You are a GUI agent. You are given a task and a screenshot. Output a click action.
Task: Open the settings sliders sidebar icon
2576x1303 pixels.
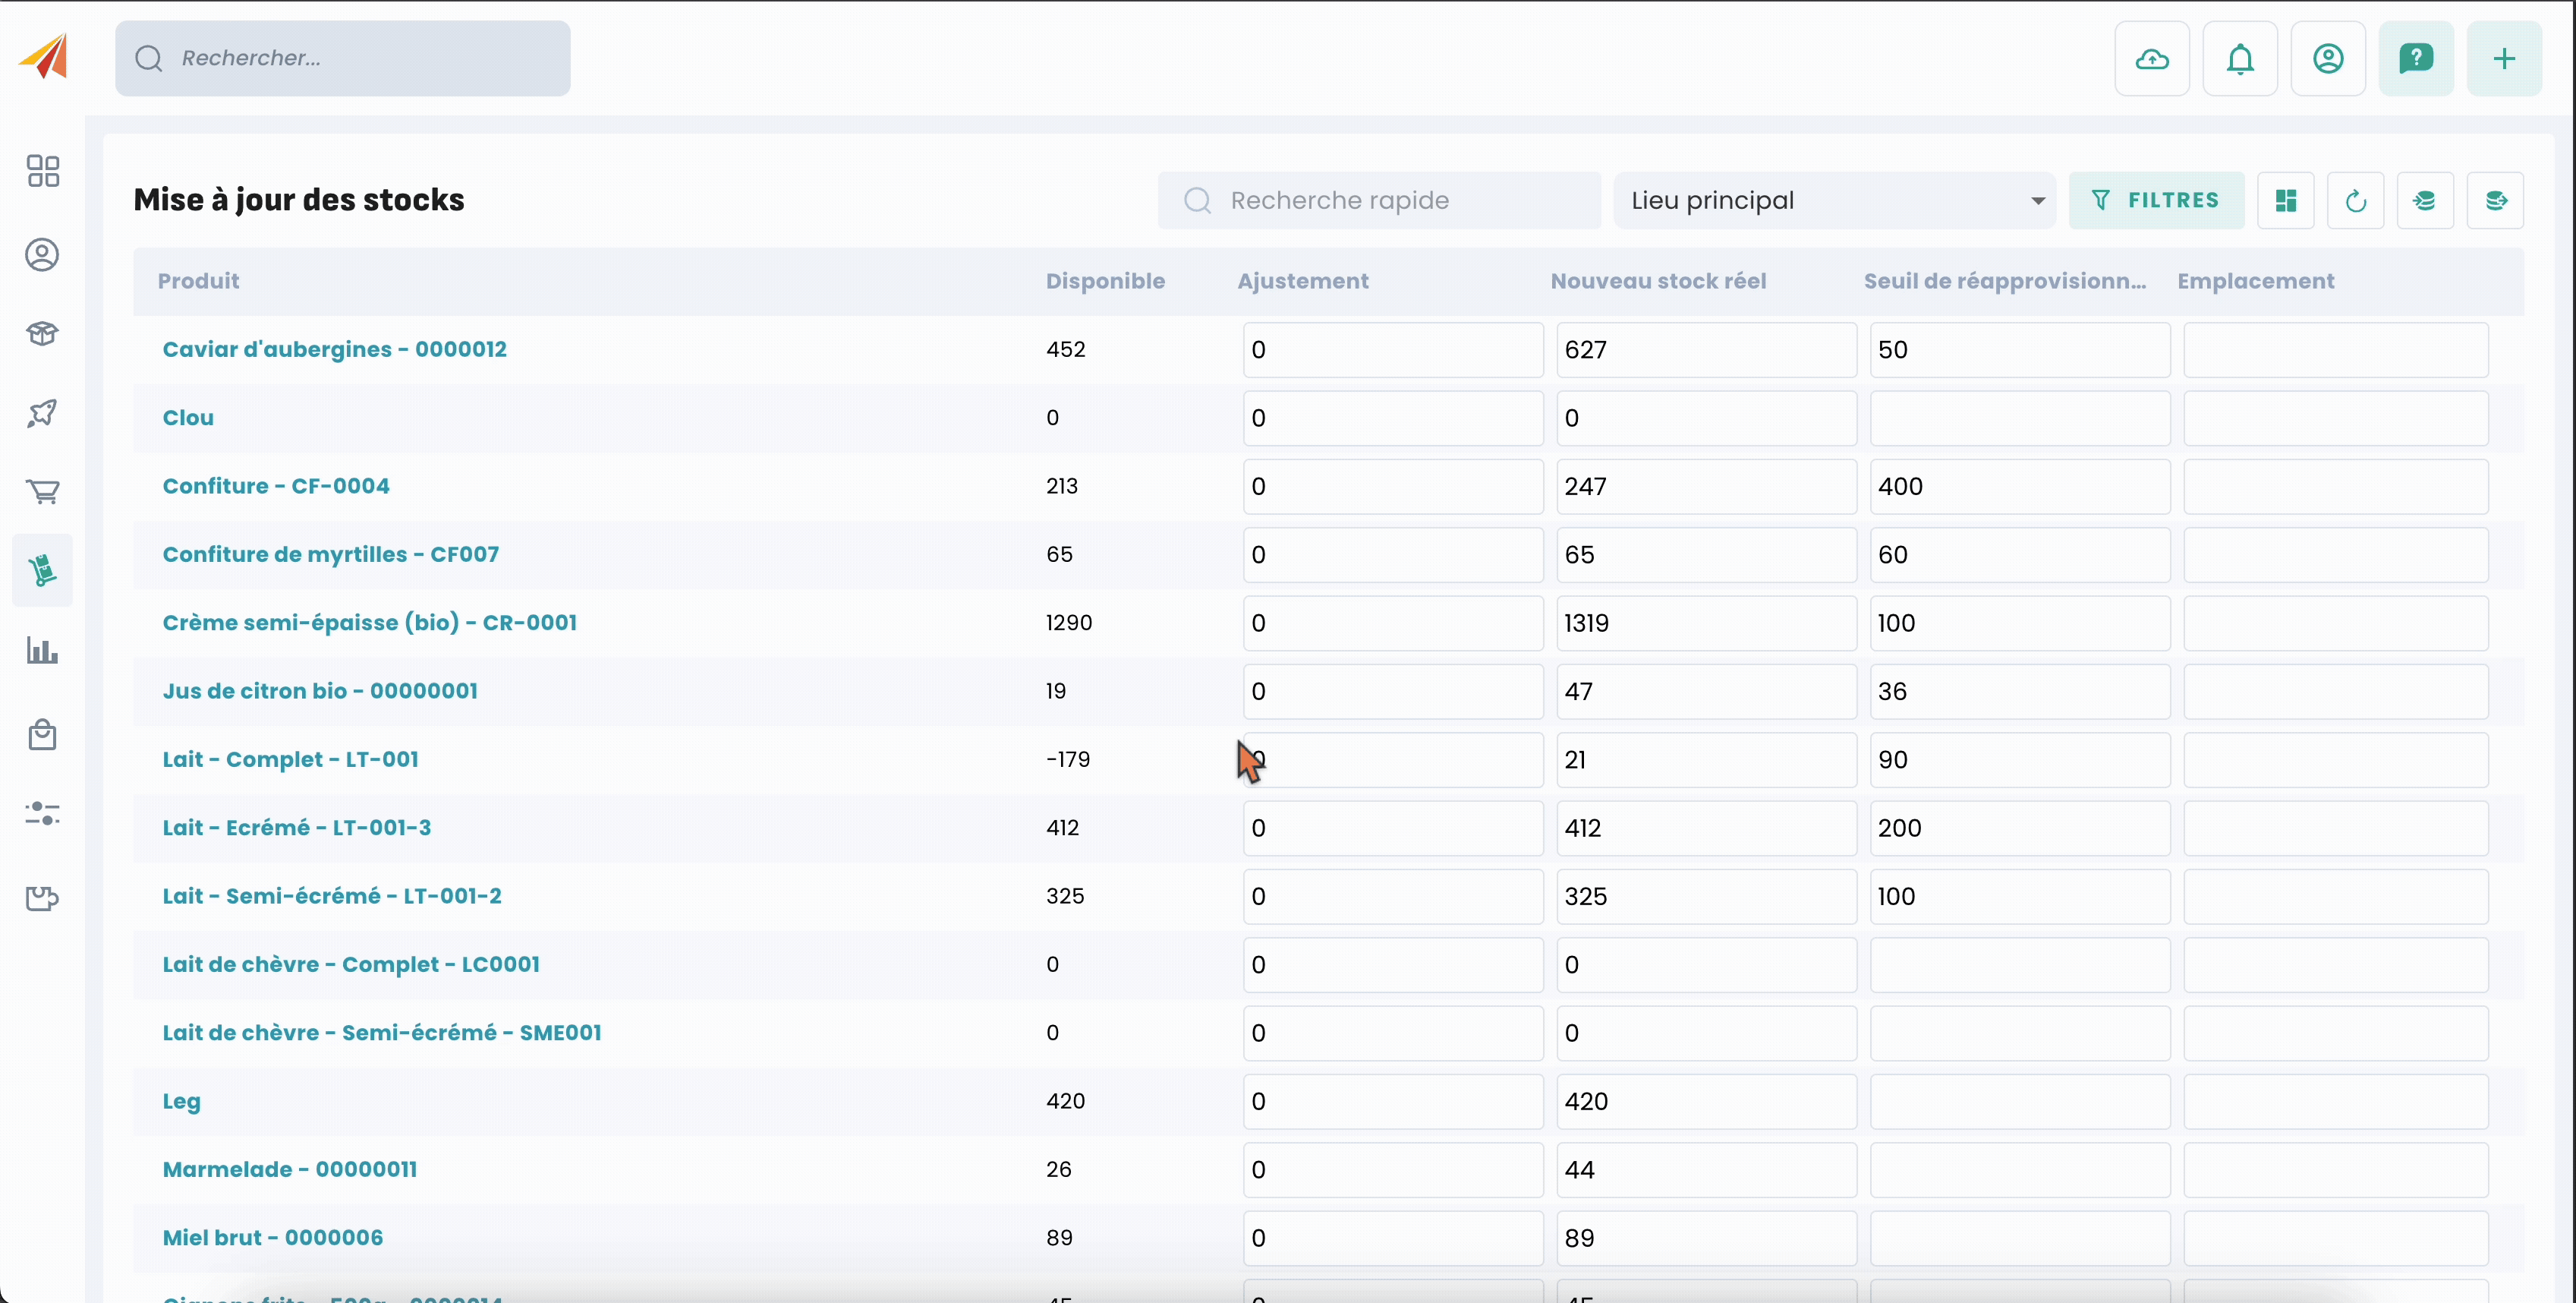(x=42, y=812)
